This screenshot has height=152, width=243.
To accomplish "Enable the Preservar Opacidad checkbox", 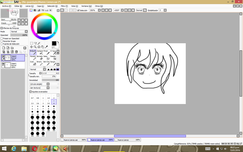I will click(2, 38).
